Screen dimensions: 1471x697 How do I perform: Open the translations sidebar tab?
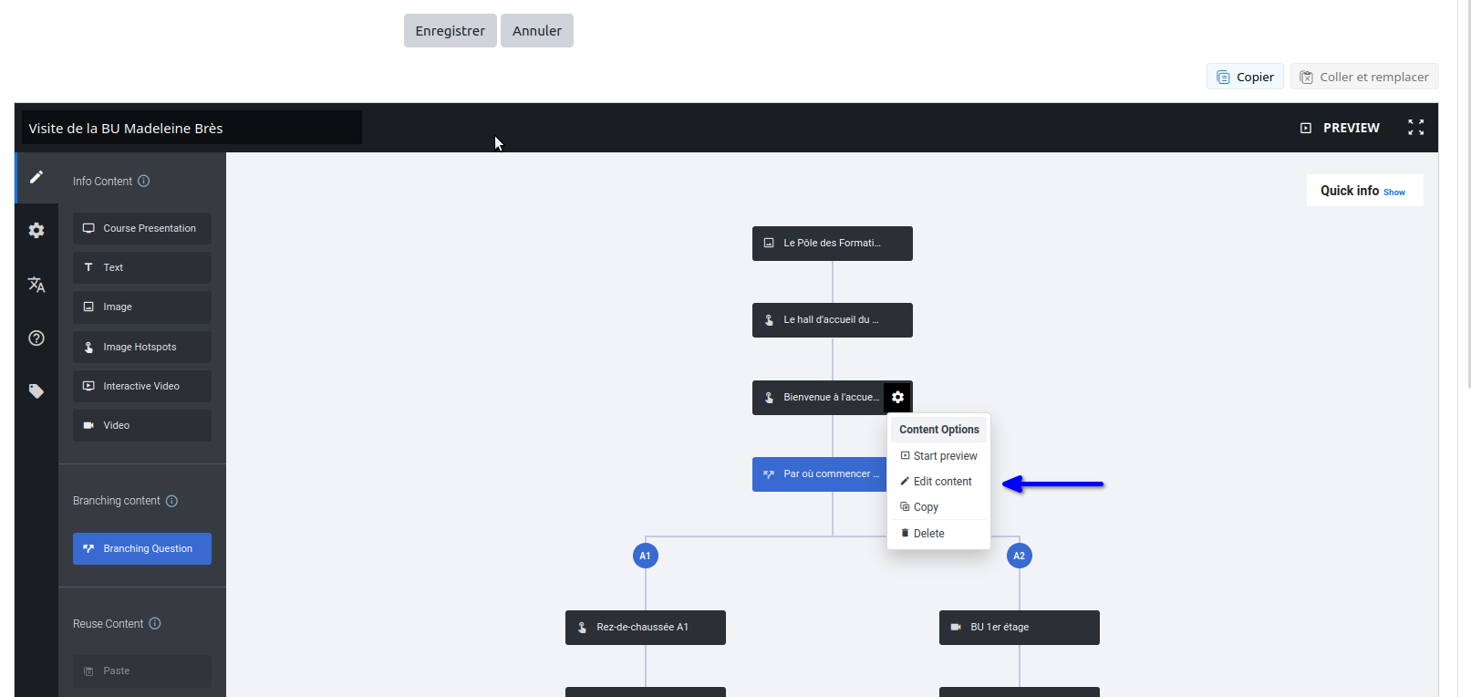click(36, 285)
